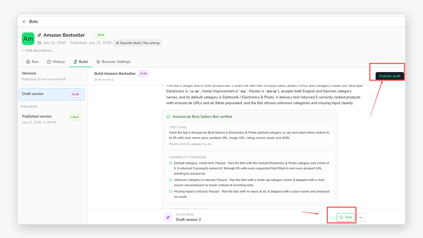
Task: Click the Browser Settings gear icon
Action: [x=98, y=62]
